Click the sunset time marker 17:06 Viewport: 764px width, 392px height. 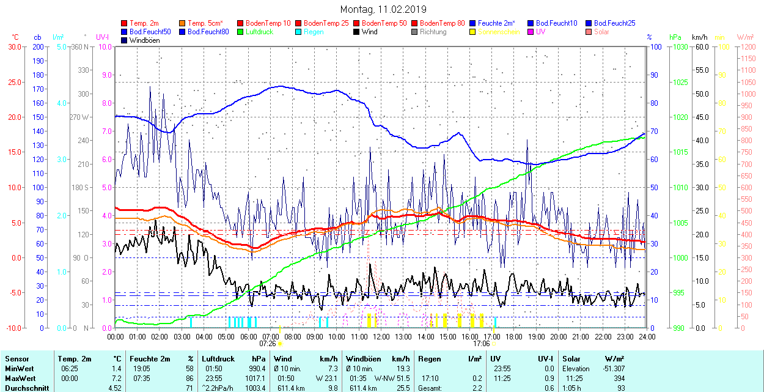coord(482,343)
